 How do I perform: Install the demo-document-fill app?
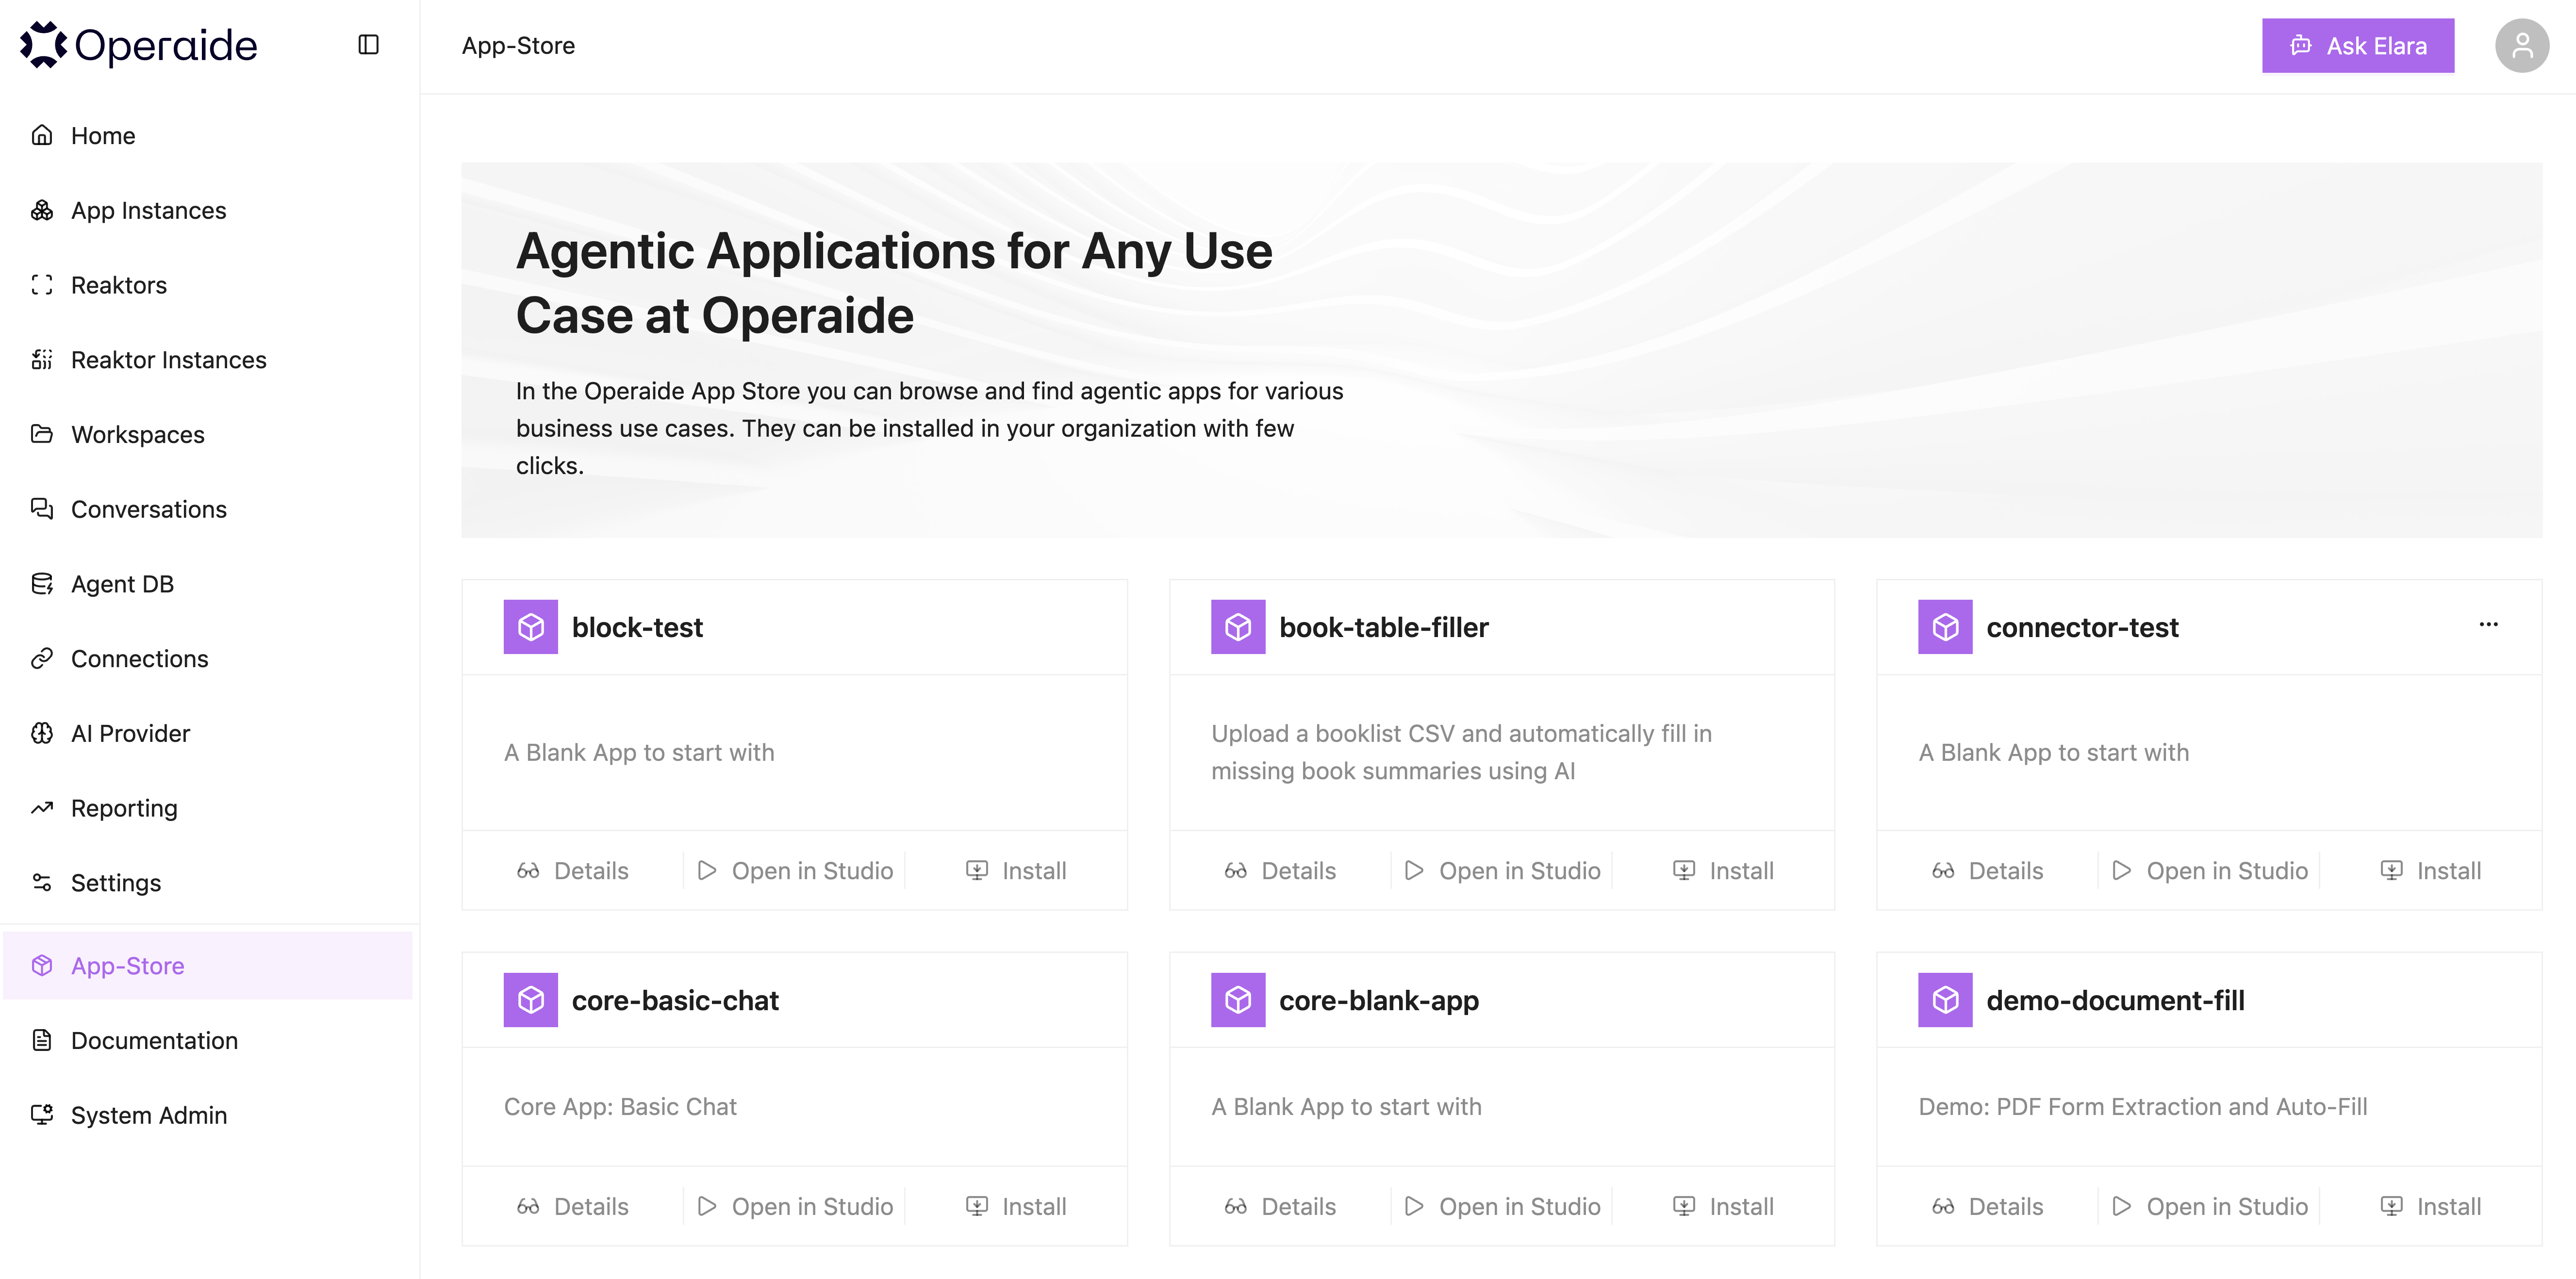pos(2430,1207)
